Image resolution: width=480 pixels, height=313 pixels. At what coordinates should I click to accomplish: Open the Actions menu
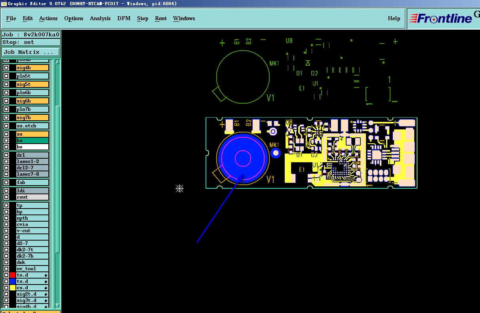48,19
